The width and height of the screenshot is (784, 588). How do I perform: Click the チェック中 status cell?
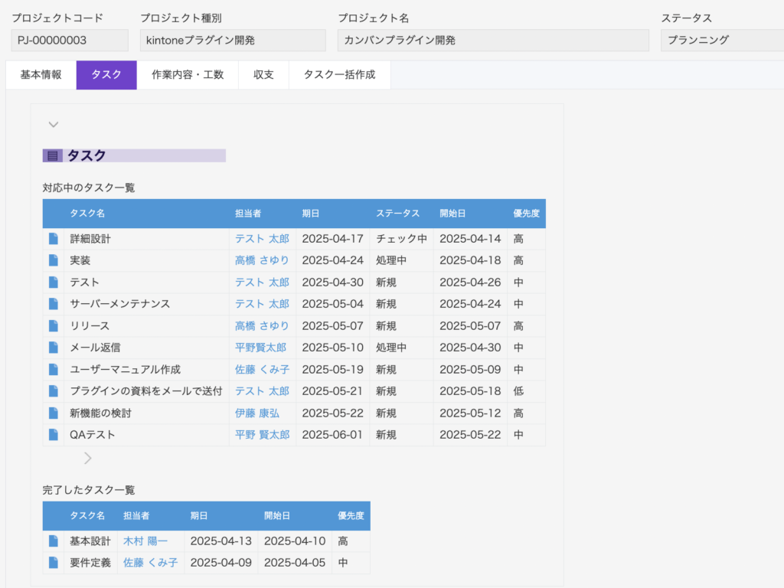pos(401,239)
